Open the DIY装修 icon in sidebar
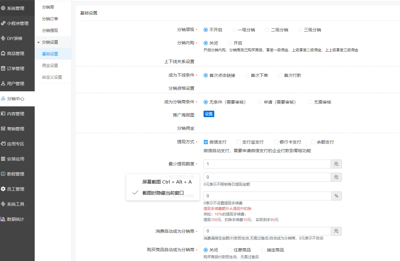Image resolution: width=400 pixels, height=261 pixels. (3, 38)
